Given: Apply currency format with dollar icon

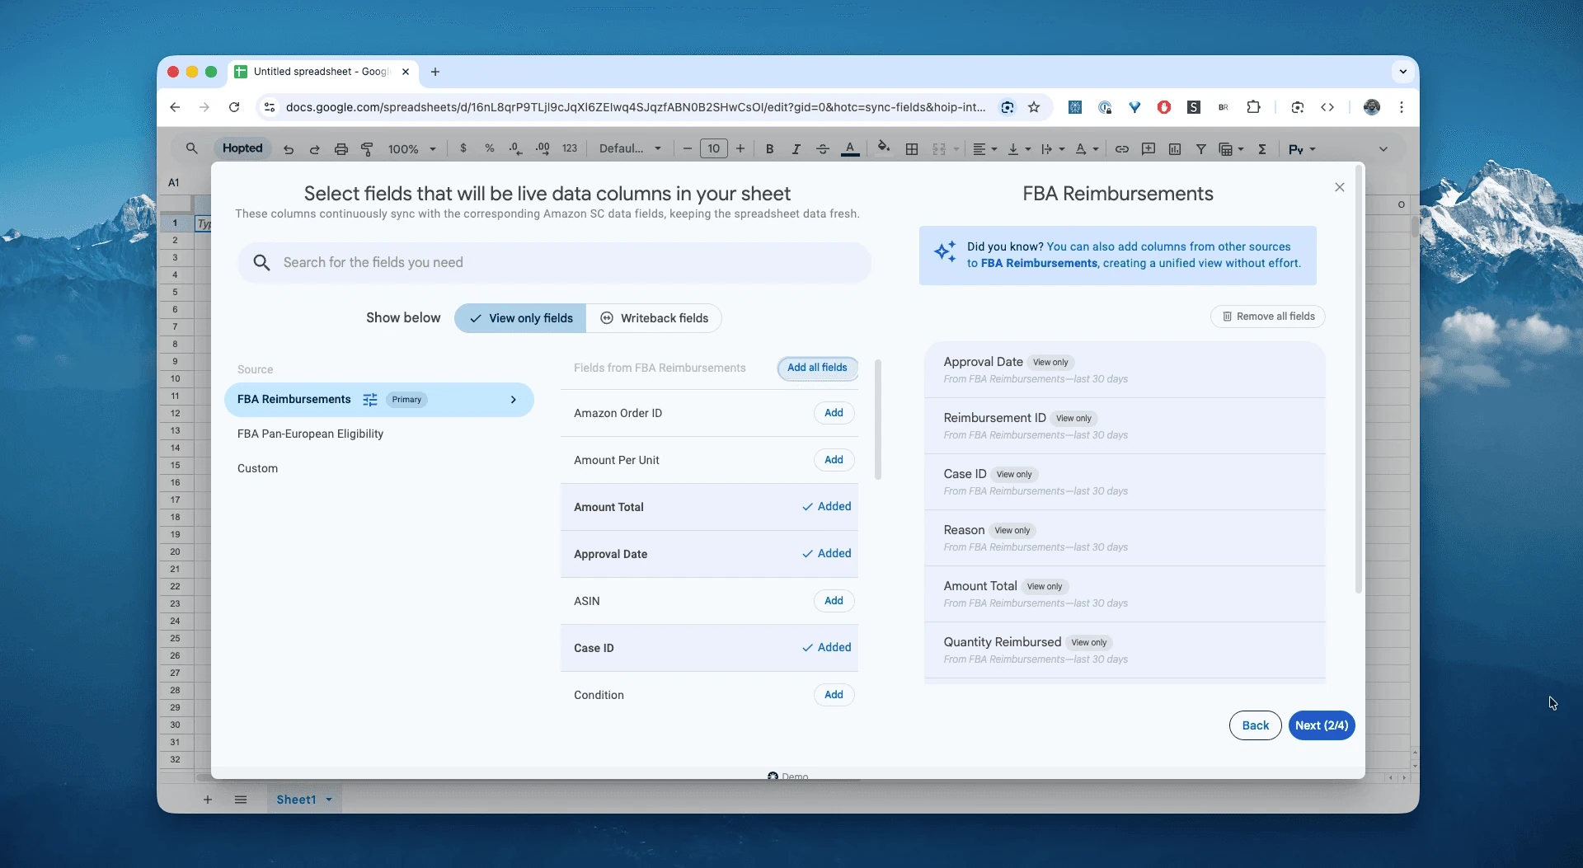Looking at the screenshot, I should 463,148.
